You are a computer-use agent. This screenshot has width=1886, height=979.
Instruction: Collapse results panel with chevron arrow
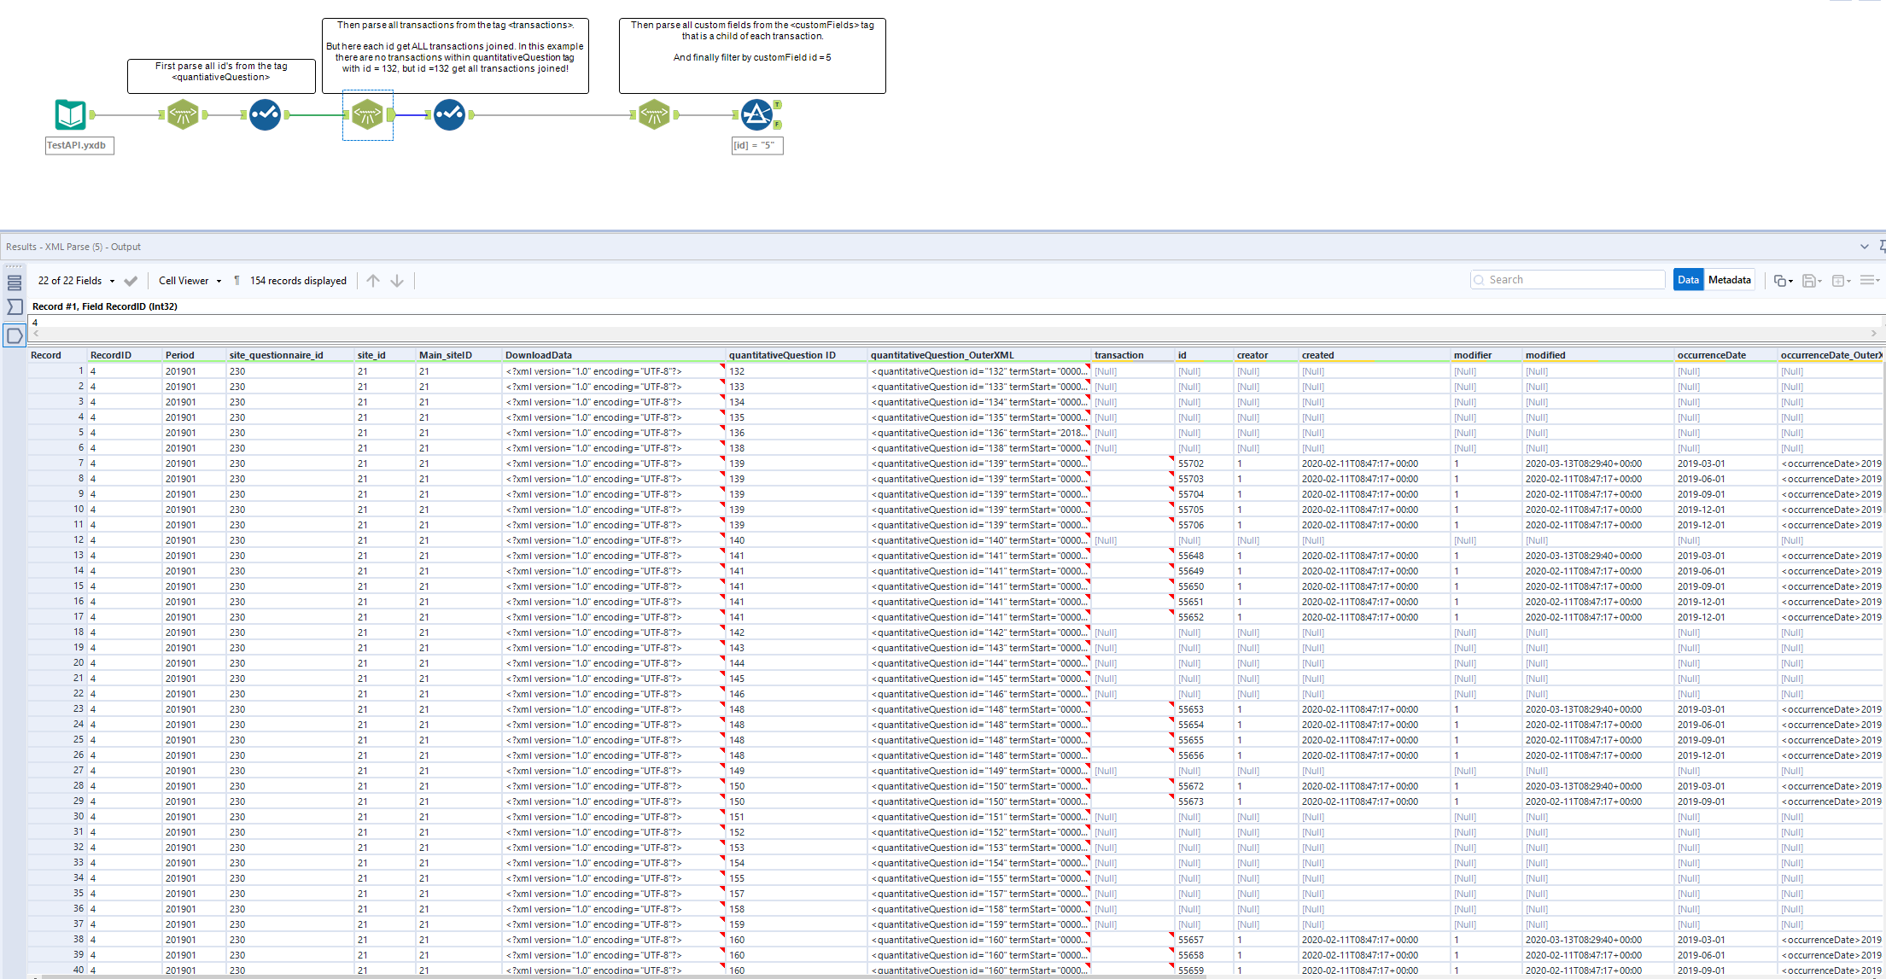[x=1864, y=247]
